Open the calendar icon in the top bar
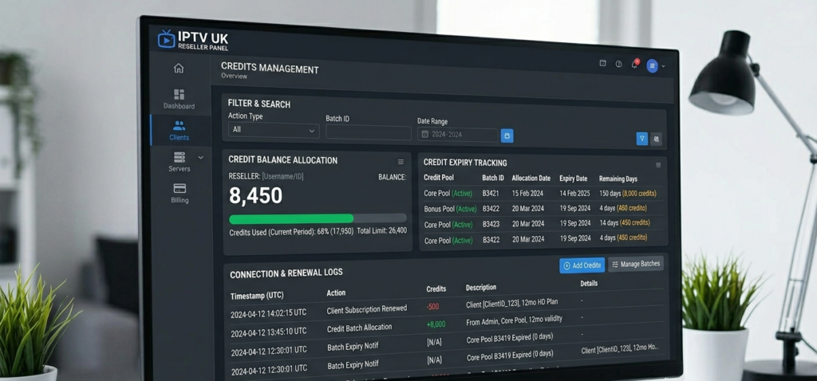Image resolution: width=817 pixels, height=381 pixels. click(x=603, y=63)
